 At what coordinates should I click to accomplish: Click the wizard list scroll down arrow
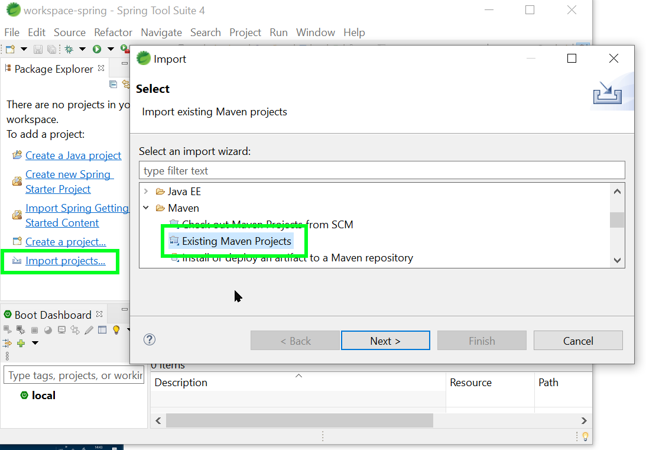[x=617, y=260]
